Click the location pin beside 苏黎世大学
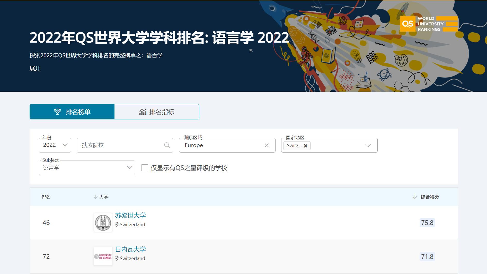 pos(117,224)
